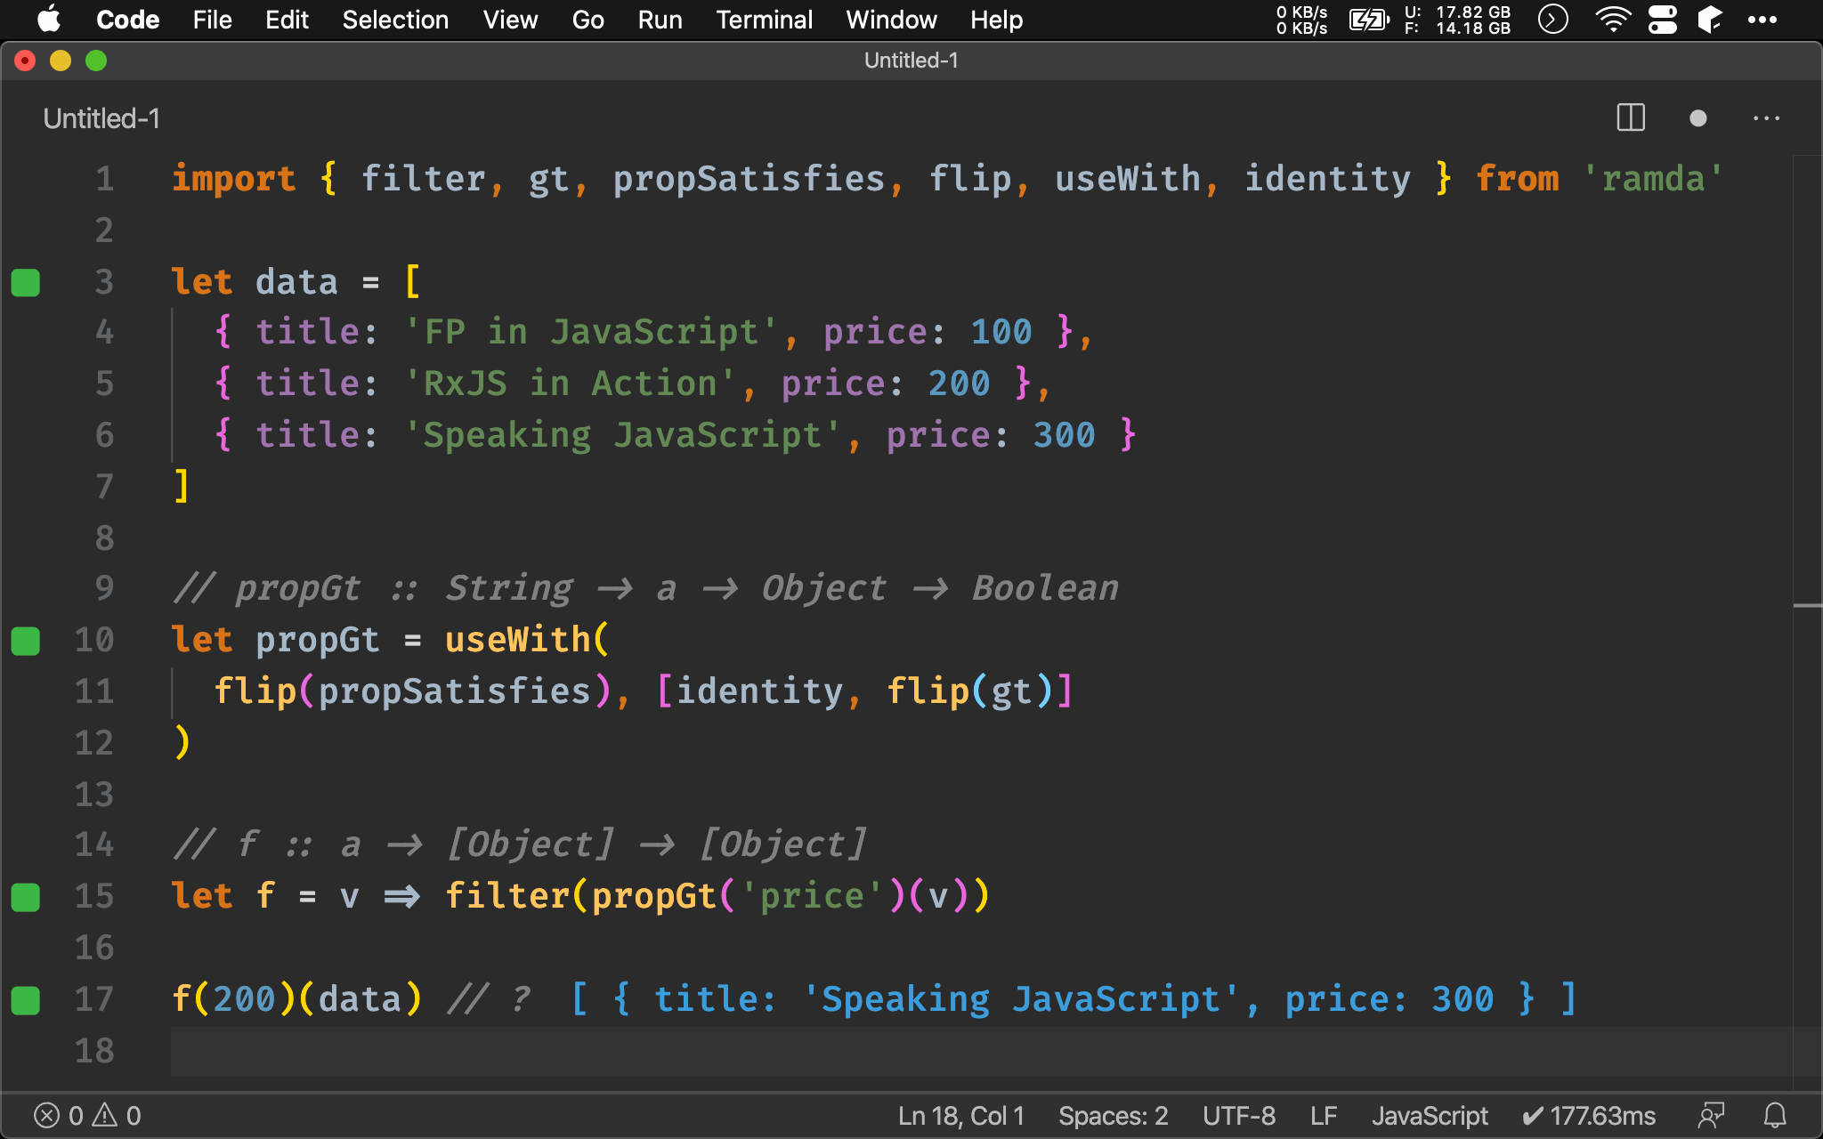Open the Wi-Fi menu
Image resolution: width=1823 pixels, height=1139 pixels.
coord(1612,20)
